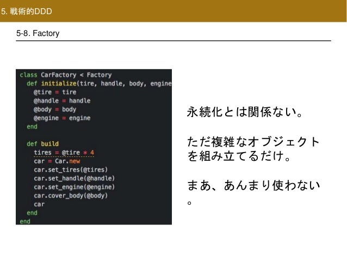Select the 'car = Car.new' line
The image size is (347, 261).
pyautogui.click(x=57, y=161)
